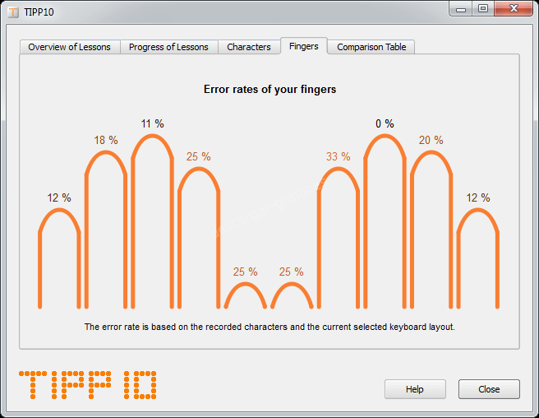Select the right thumb shape
Screen dimensions: 539x418
(291, 295)
